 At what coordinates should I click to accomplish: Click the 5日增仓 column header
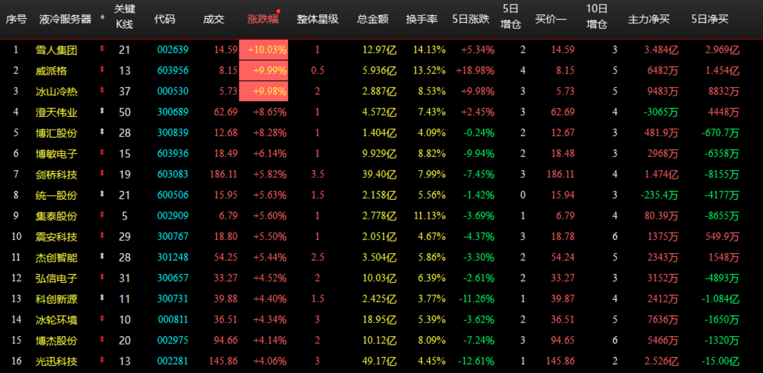click(x=511, y=16)
